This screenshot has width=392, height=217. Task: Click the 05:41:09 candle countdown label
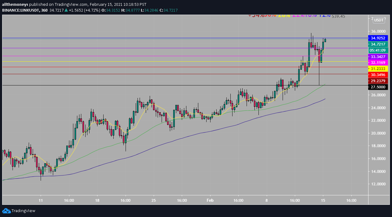379,50
